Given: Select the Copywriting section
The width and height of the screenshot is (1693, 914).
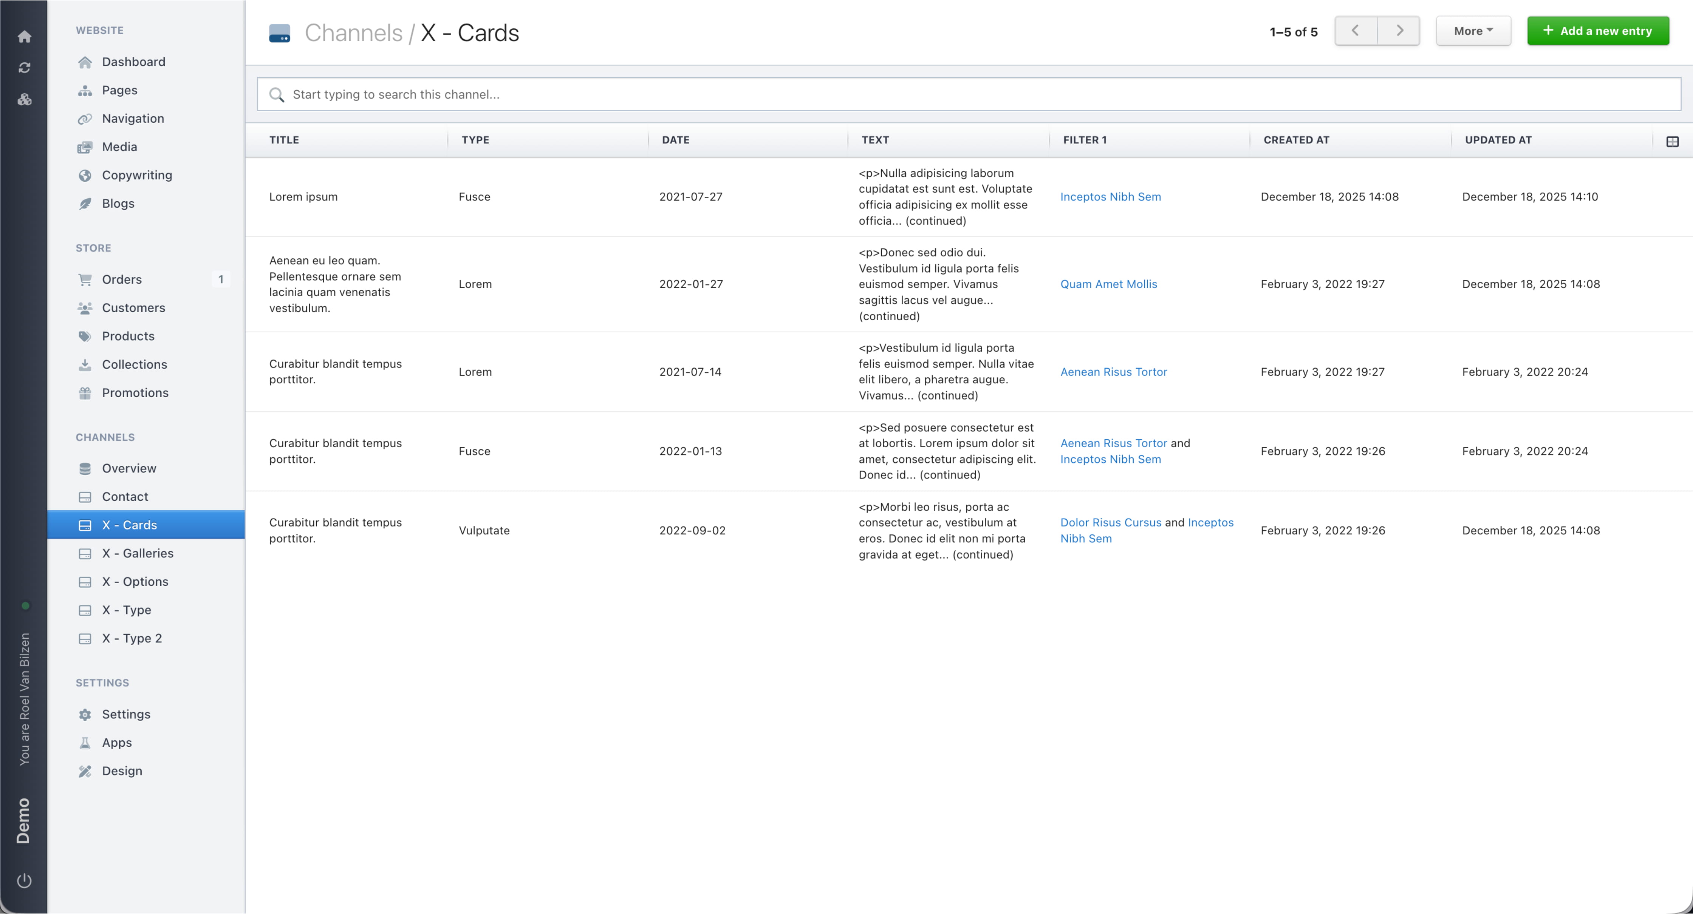Looking at the screenshot, I should click(x=135, y=174).
